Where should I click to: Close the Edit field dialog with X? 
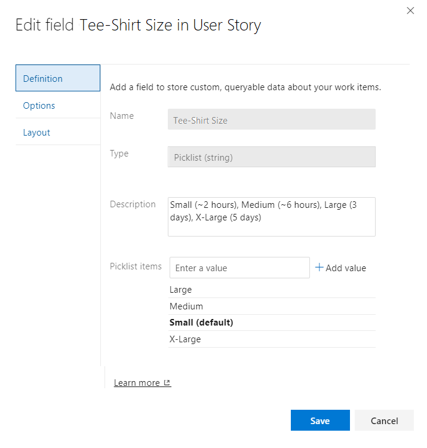coord(410,11)
